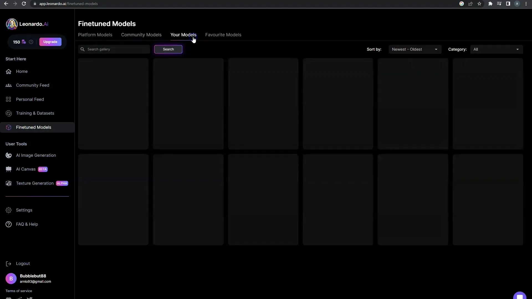The height and width of the screenshot is (299, 532).
Task: Click the Logout menu item
Action: tap(23, 263)
